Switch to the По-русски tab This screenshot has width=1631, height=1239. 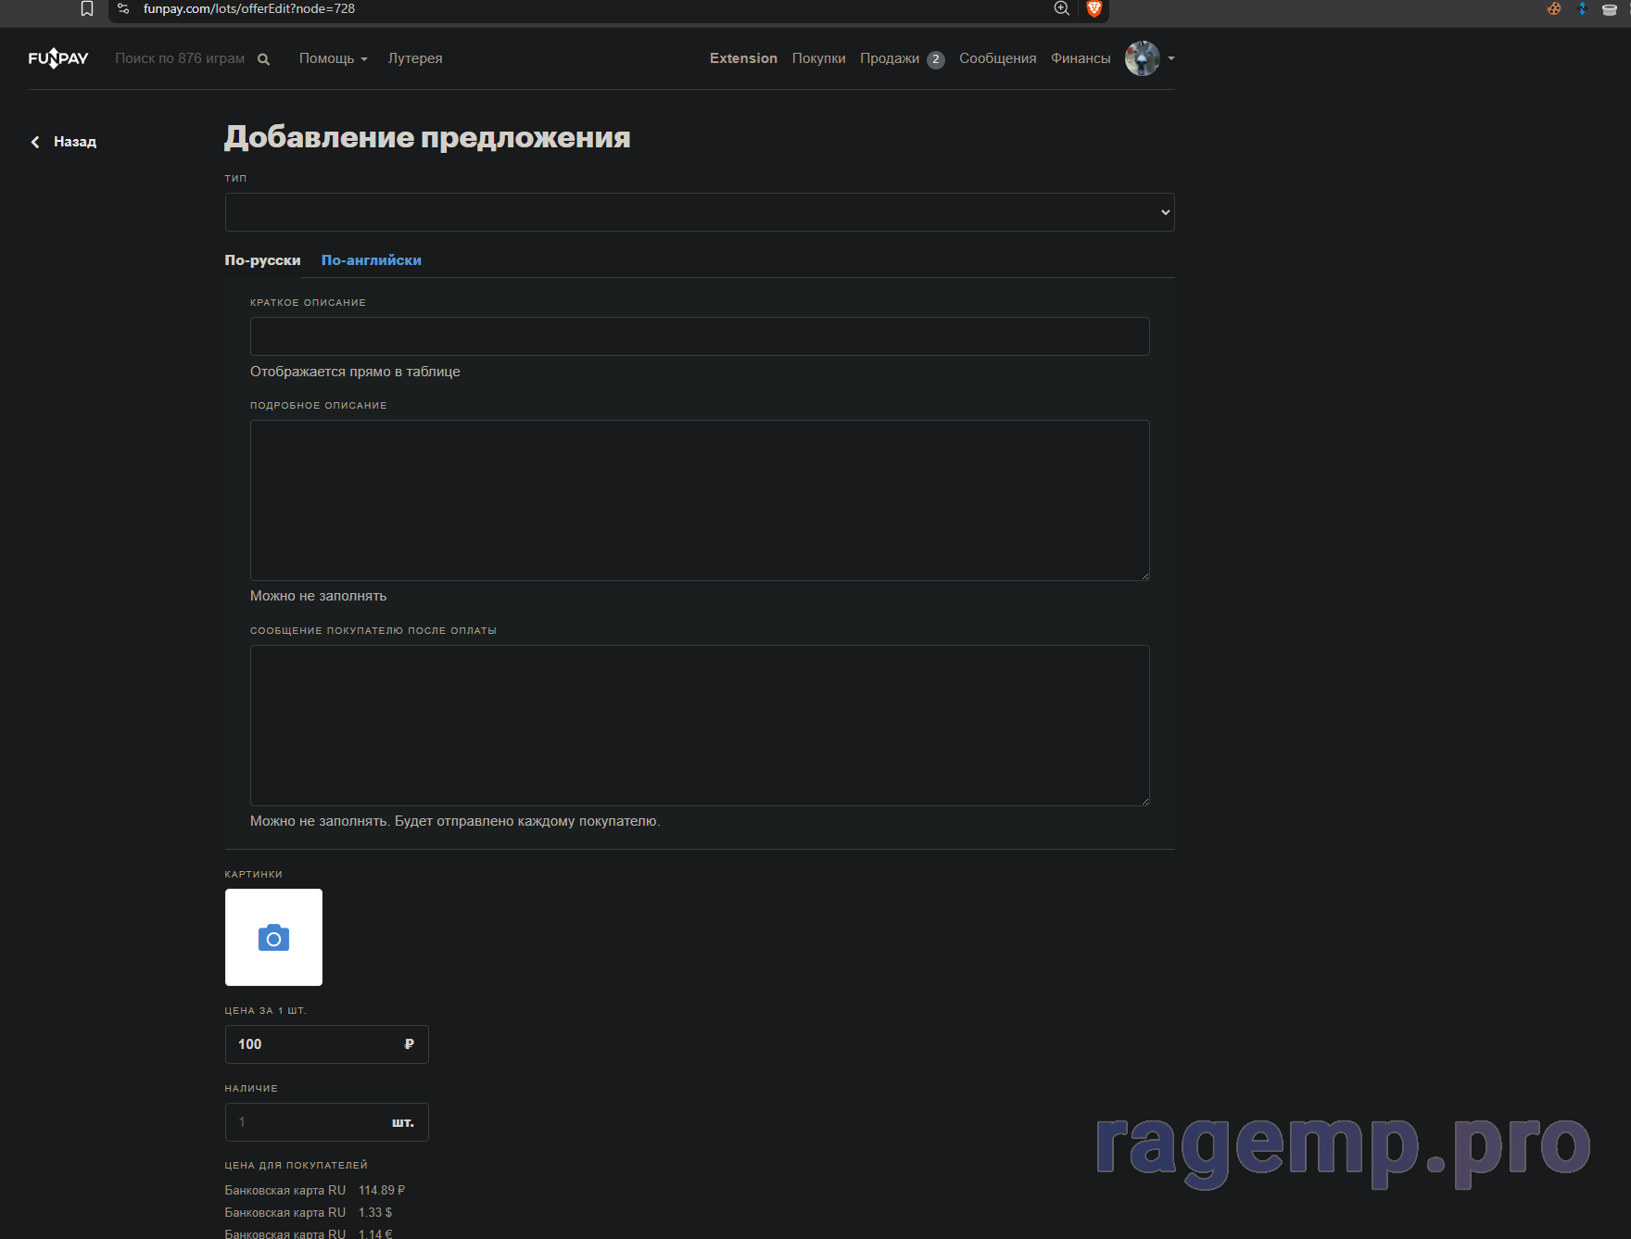click(262, 260)
